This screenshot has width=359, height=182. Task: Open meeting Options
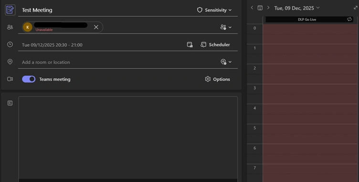pyautogui.click(x=218, y=79)
